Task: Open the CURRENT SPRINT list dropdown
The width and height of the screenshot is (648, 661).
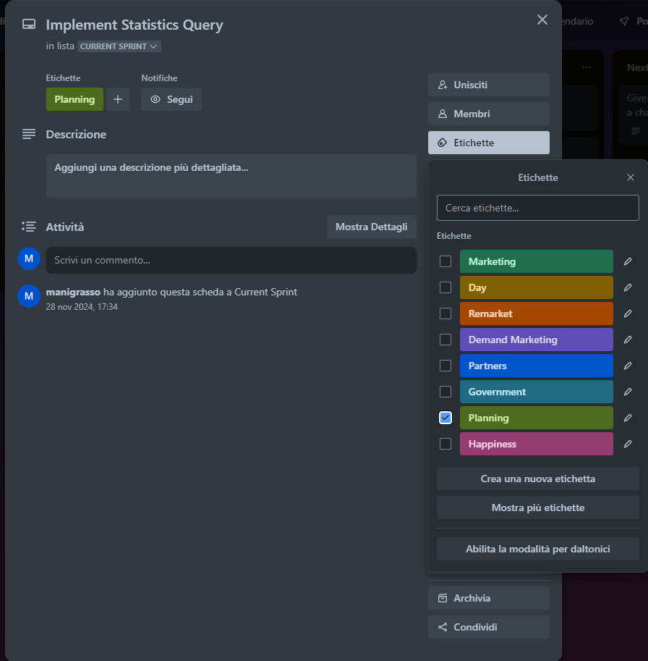Action: [119, 46]
